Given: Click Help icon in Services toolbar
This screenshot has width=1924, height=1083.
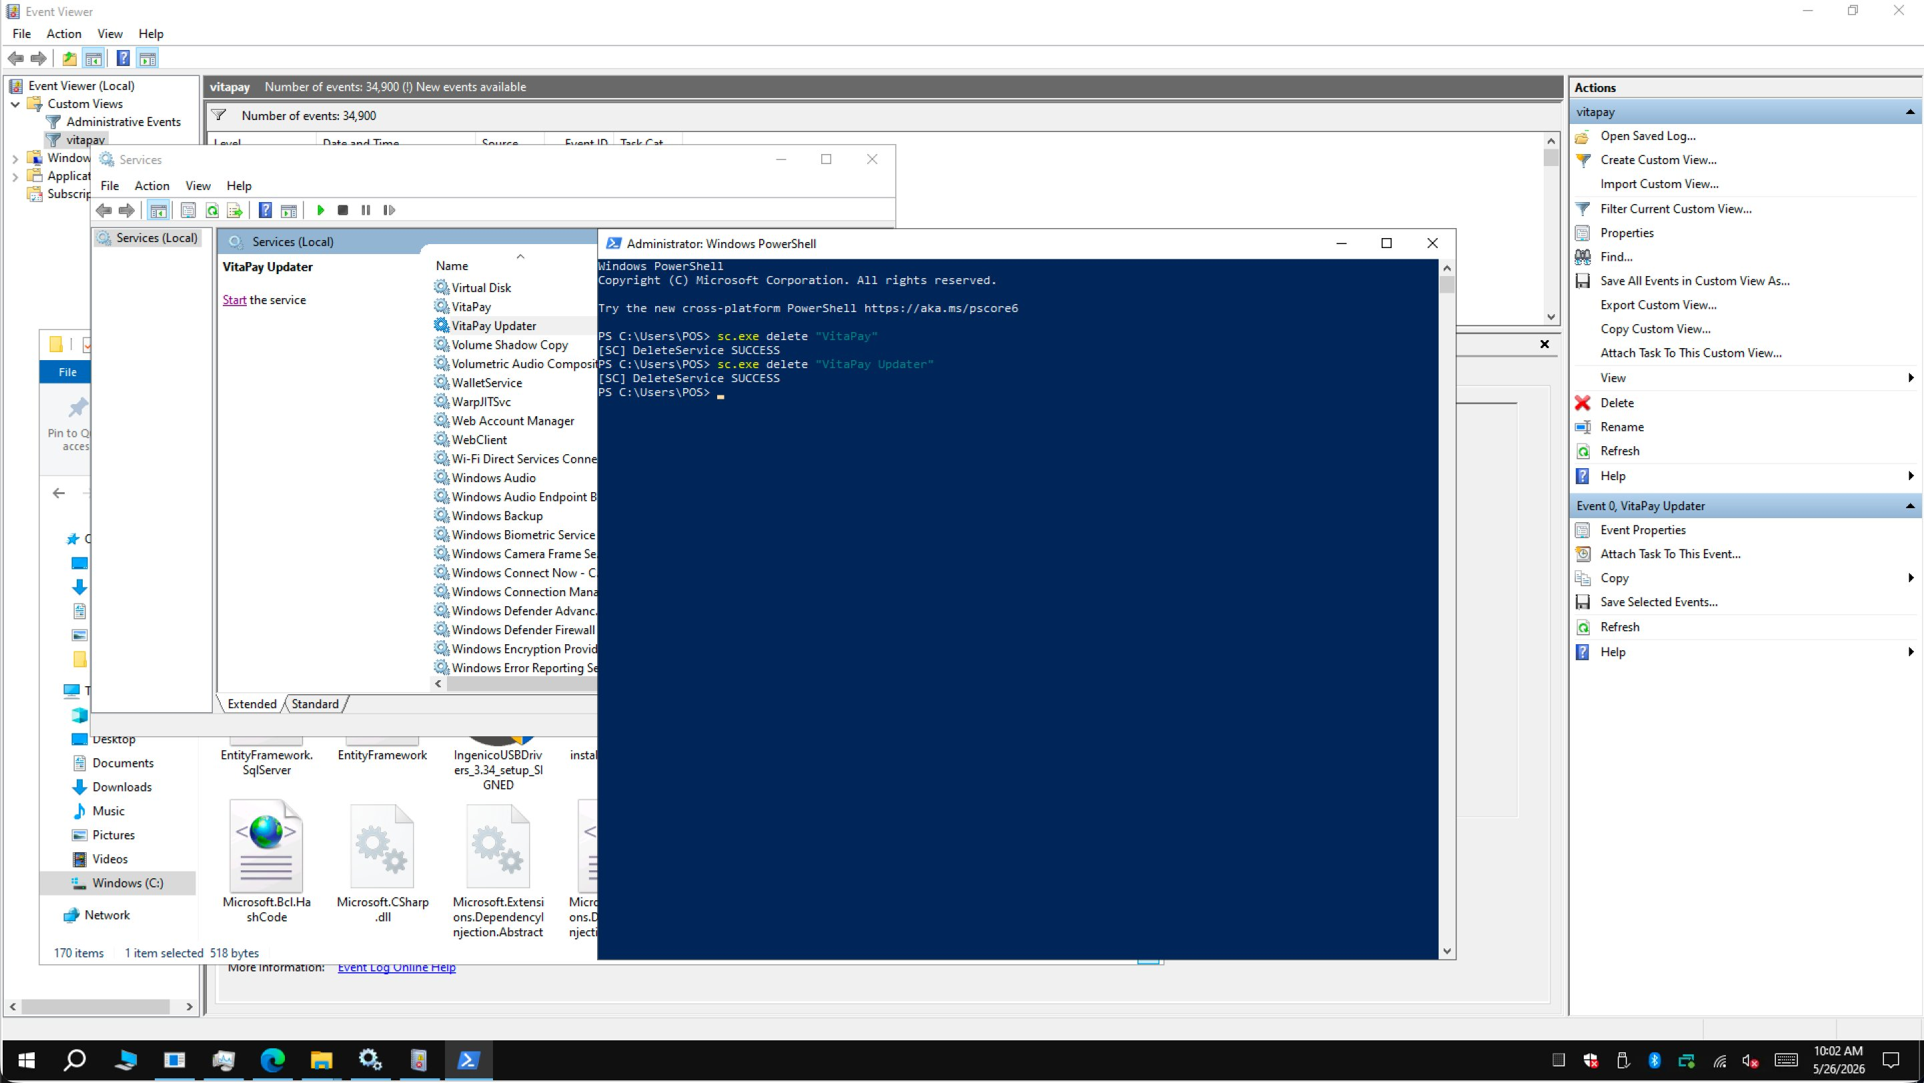Looking at the screenshot, I should pyautogui.click(x=265, y=211).
